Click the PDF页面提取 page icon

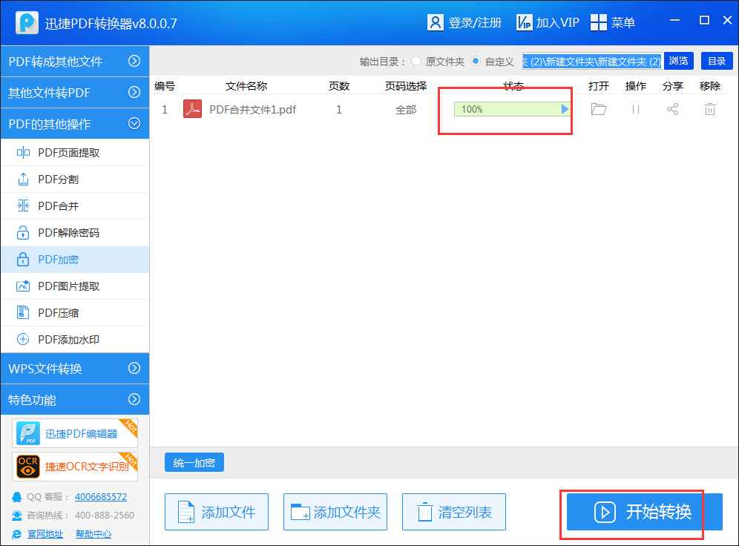pyautogui.click(x=23, y=152)
